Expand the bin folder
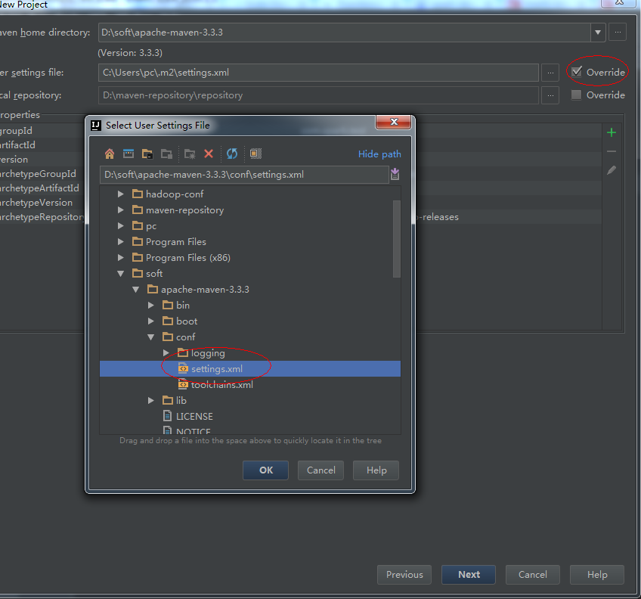Screen dimensions: 641x599 pos(151,306)
